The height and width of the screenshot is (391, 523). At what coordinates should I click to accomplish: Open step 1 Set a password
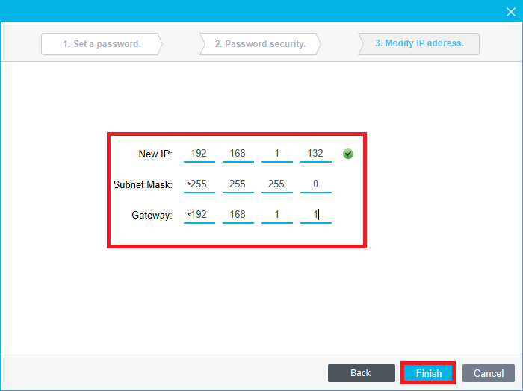(102, 44)
